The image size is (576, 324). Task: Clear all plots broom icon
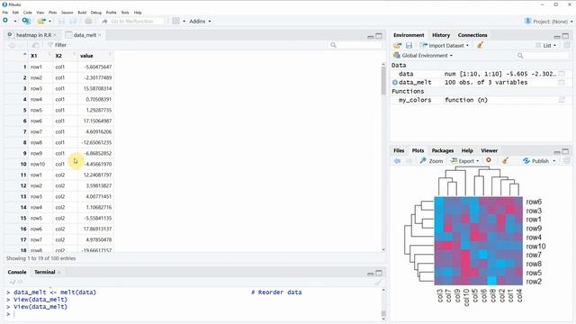click(x=505, y=160)
